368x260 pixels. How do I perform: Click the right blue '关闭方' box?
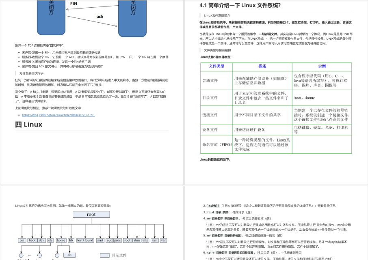pyautogui.click(x=132, y=18)
